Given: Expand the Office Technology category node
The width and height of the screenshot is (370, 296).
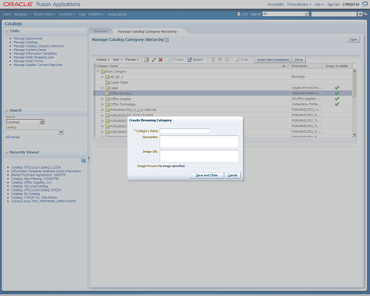Looking at the screenshot, I should pyautogui.click(x=102, y=104).
